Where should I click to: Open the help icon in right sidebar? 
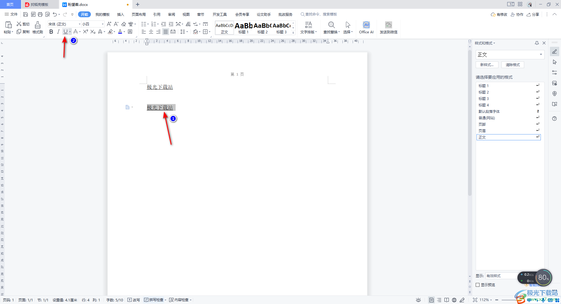click(x=555, y=118)
